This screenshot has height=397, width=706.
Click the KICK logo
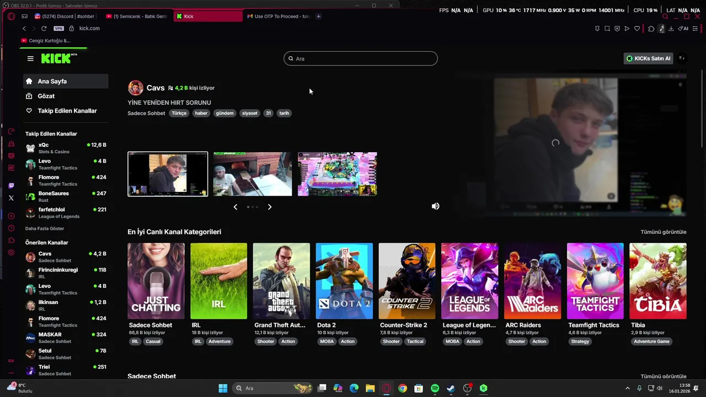tap(58, 58)
